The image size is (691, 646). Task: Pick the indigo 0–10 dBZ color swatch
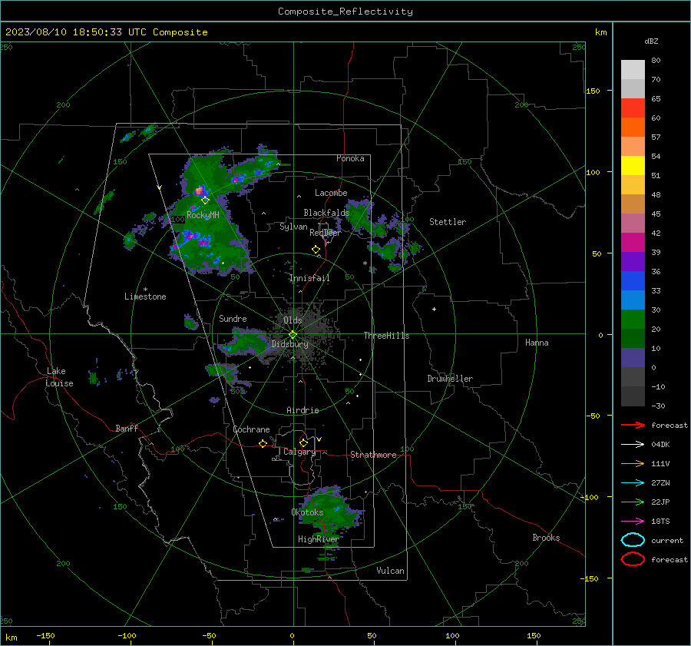click(x=633, y=358)
